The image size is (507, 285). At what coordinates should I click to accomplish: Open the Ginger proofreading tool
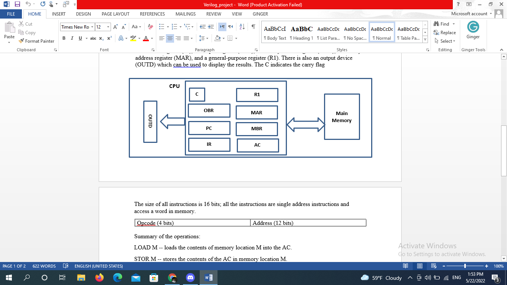coord(473,30)
